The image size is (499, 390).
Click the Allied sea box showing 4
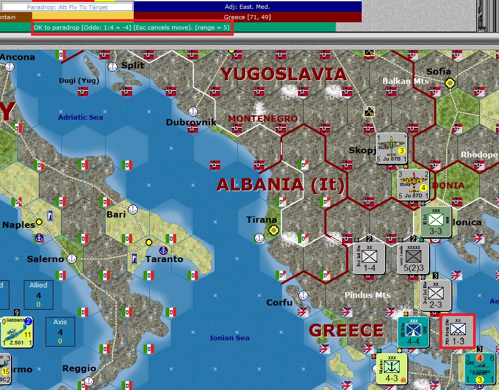click(38, 295)
